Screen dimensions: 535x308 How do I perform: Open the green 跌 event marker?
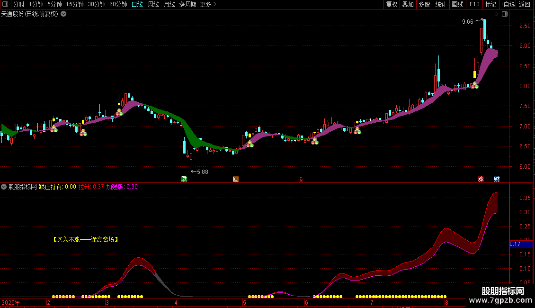[184, 179]
